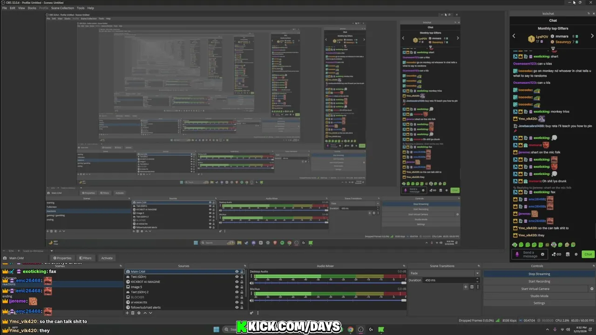The height and width of the screenshot is (335, 596).
Task: Open the Tools menu
Action: (81, 8)
